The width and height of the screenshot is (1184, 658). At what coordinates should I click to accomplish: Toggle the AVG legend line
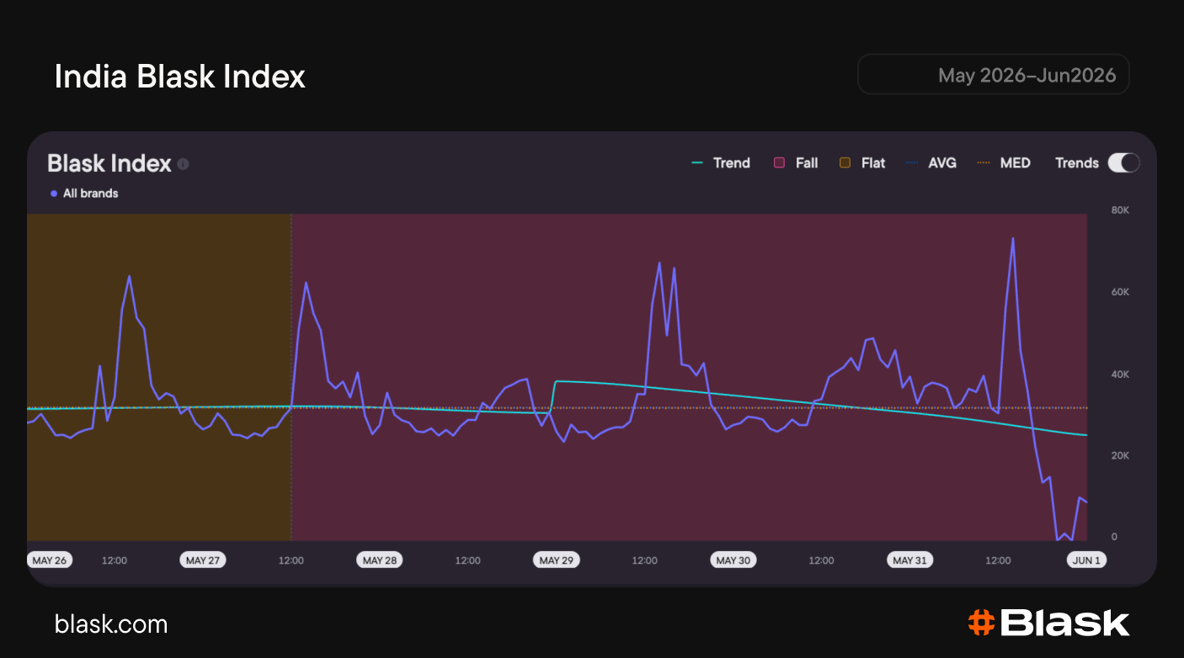(x=931, y=163)
